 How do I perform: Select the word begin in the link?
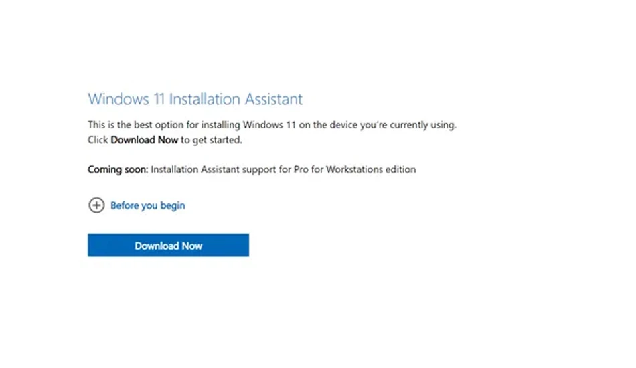pos(173,206)
